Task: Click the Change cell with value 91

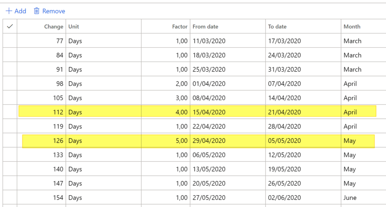Action: [x=41, y=69]
